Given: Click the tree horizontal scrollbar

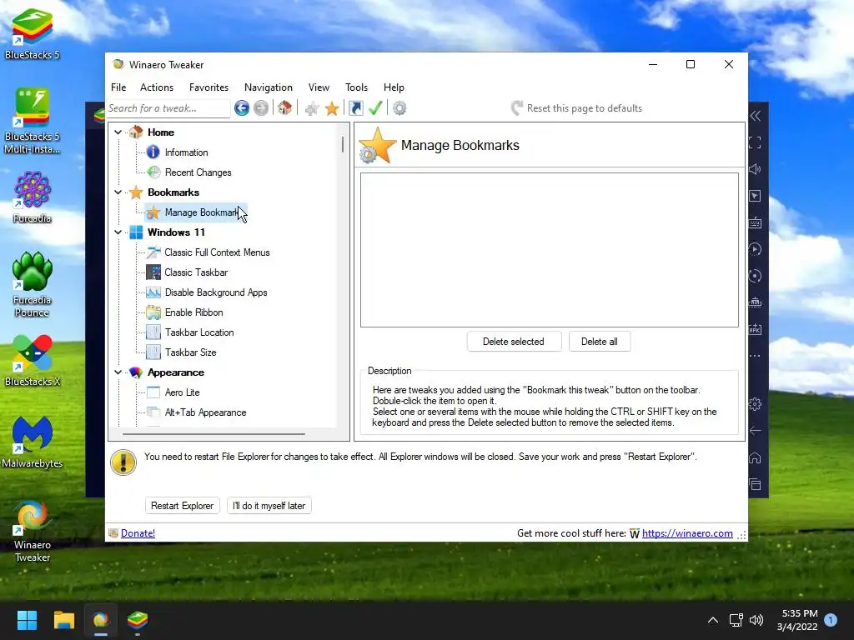Looking at the screenshot, I should [x=213, y=433].
